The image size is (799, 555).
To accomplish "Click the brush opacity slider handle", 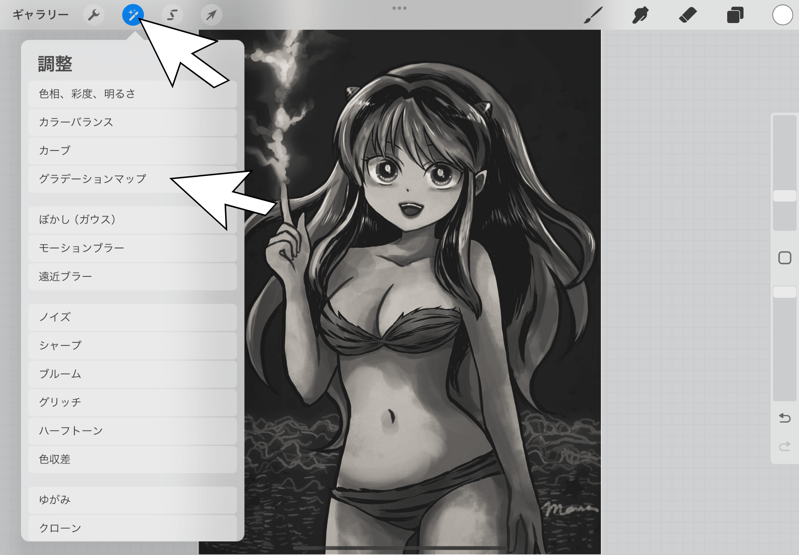I will [x=785, y=292].
